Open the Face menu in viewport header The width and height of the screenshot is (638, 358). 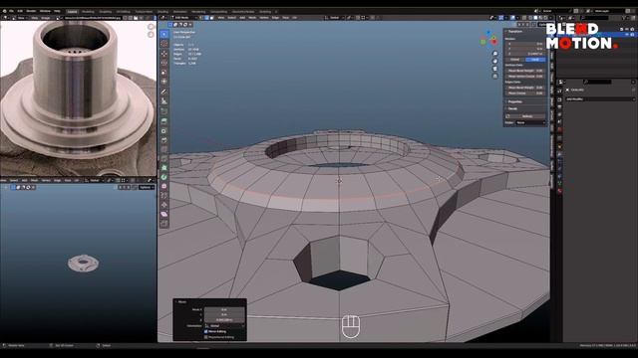(286, 18)
